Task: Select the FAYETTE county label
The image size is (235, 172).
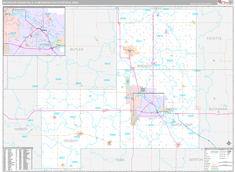Action: [x=214, y=39]
